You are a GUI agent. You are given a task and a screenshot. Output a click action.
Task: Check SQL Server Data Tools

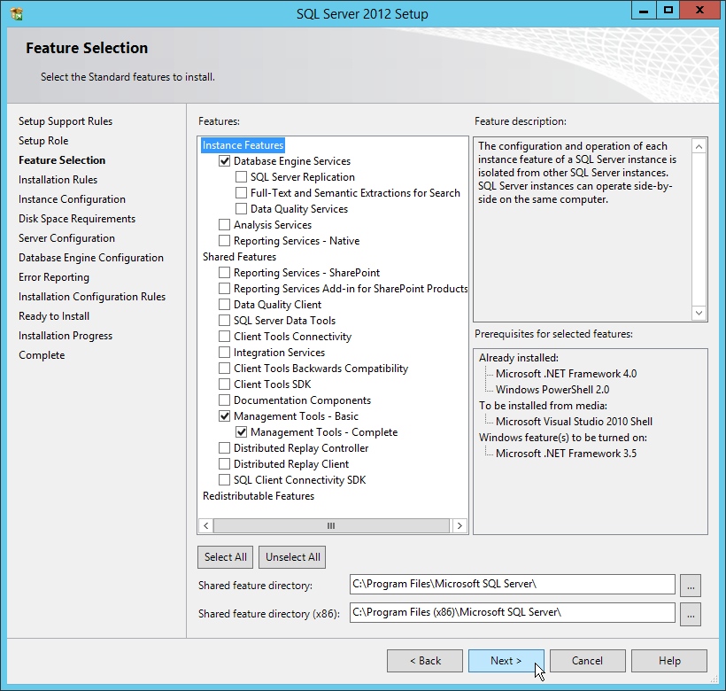[224, 321]
